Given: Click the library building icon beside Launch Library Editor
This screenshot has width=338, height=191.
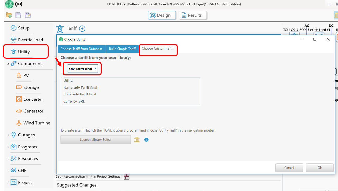Looking at the screenshot, I should click(137, 140).
